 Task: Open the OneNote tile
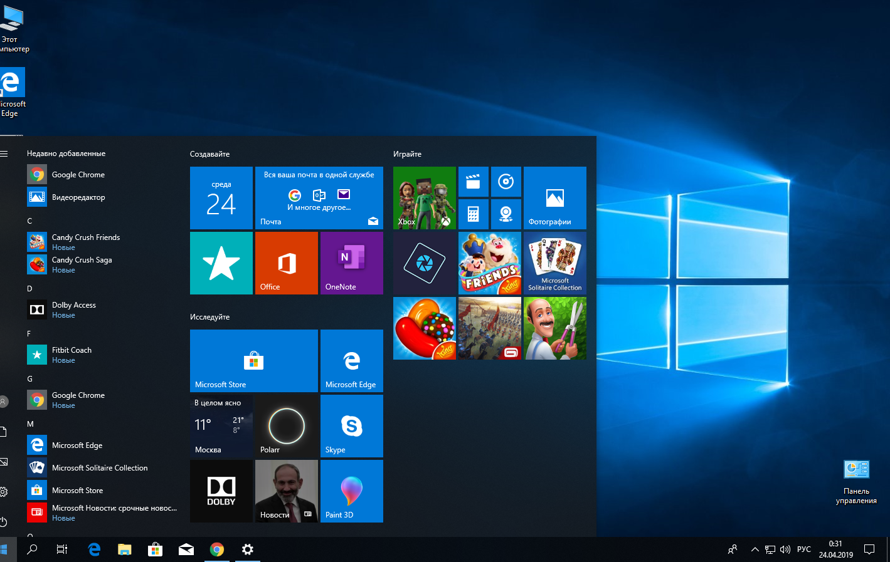352,263
